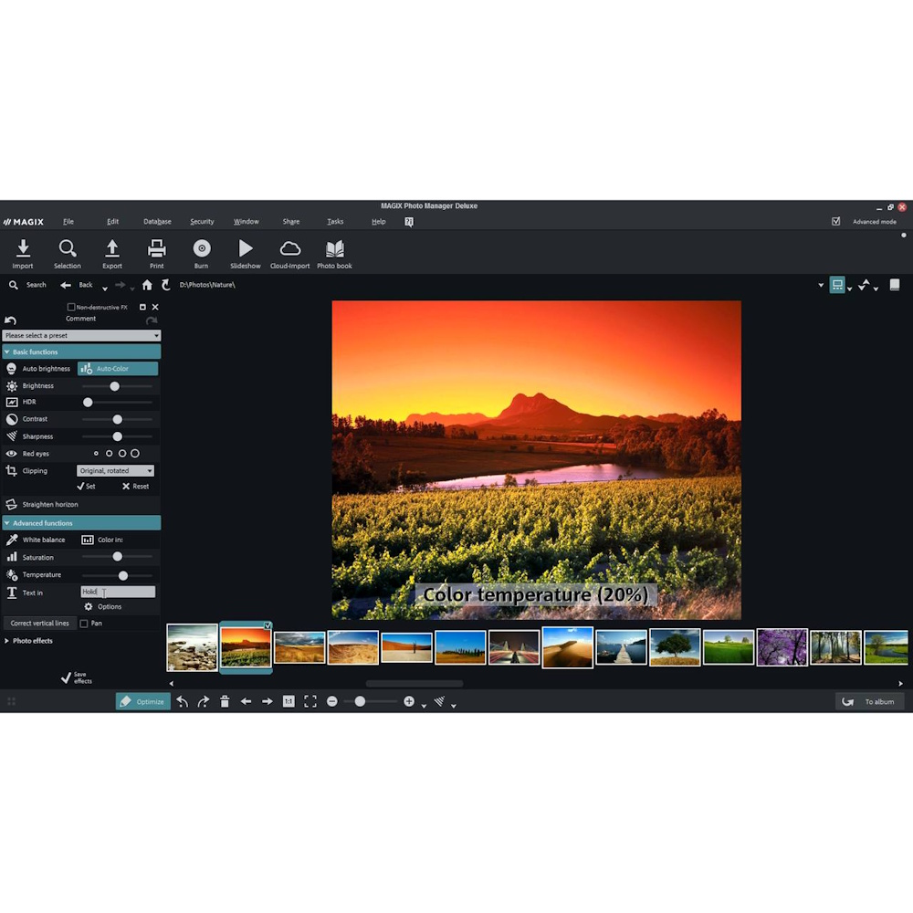Click the Optimize button
Image resolution: width=913 pixels, height=913 pixels.
point(142,701)
